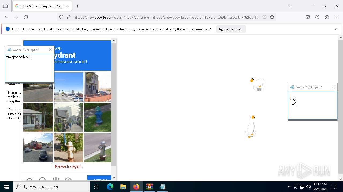The height and width of the screenshot is (192, 343).
Task: Open the Windows Start menu
Action: coord(6,187)
